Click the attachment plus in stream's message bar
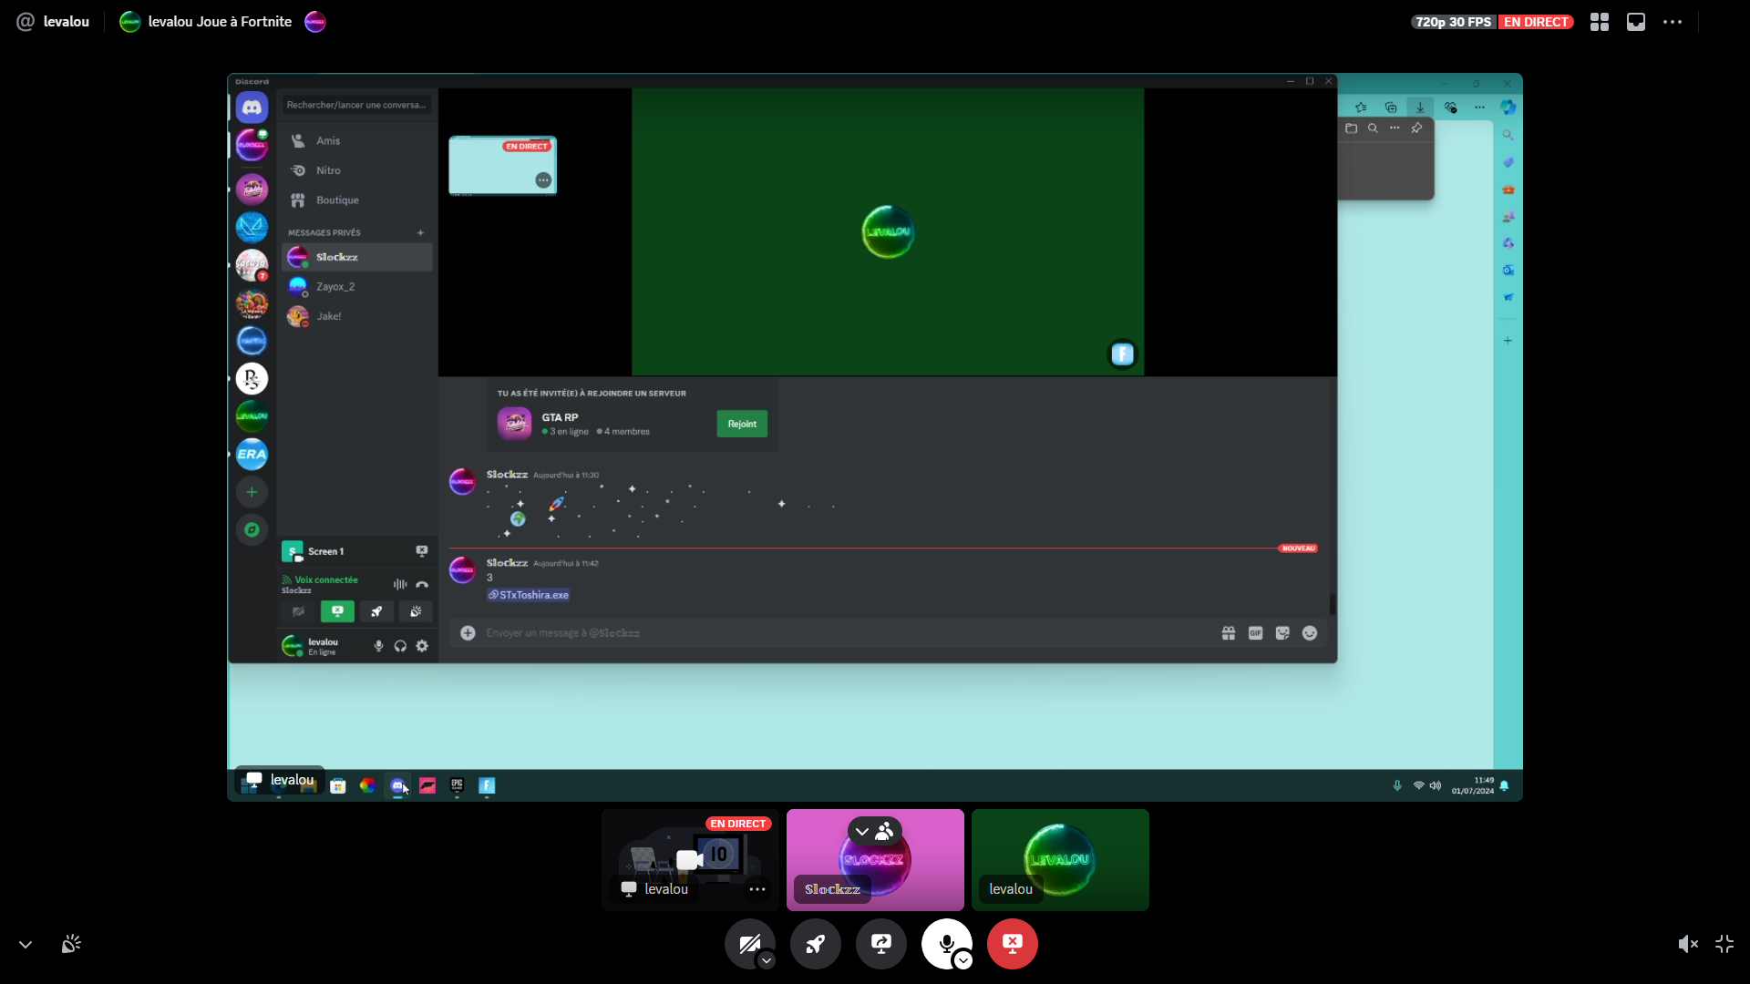The image size is (1750, 984). coord(468,633)
